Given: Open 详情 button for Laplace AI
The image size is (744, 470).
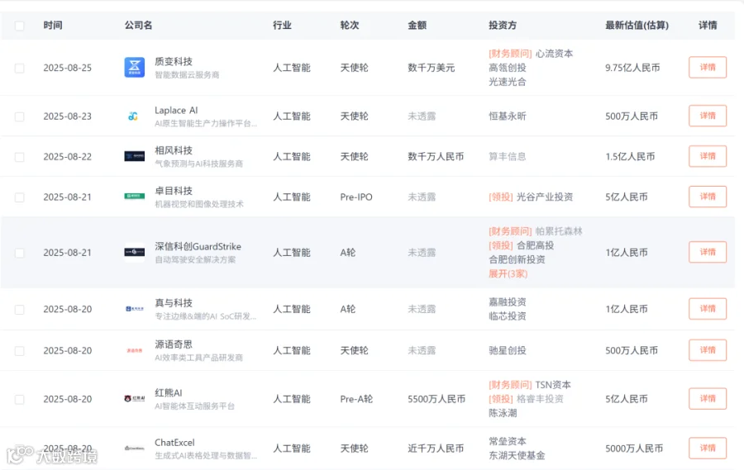Looking at the screenshot, I should tap(708, 116).
